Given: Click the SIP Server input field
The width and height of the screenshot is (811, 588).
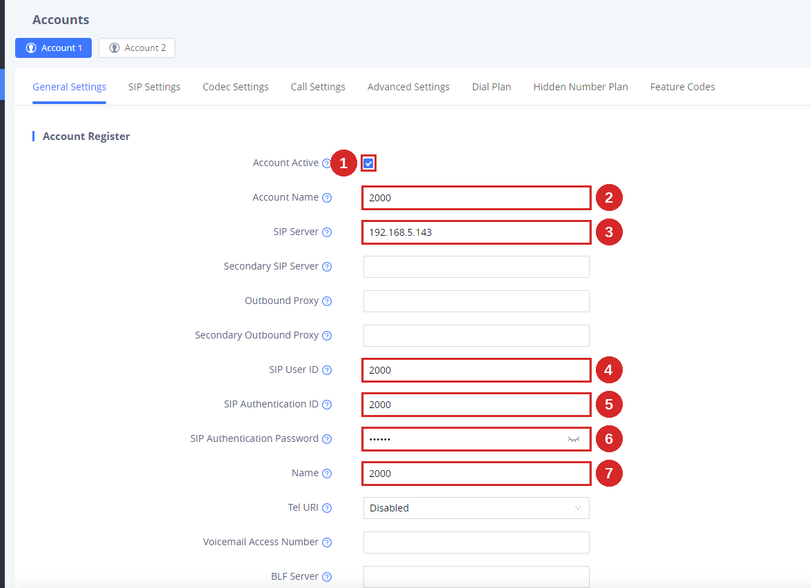Looking at the screenshot, I should [476, 232].
